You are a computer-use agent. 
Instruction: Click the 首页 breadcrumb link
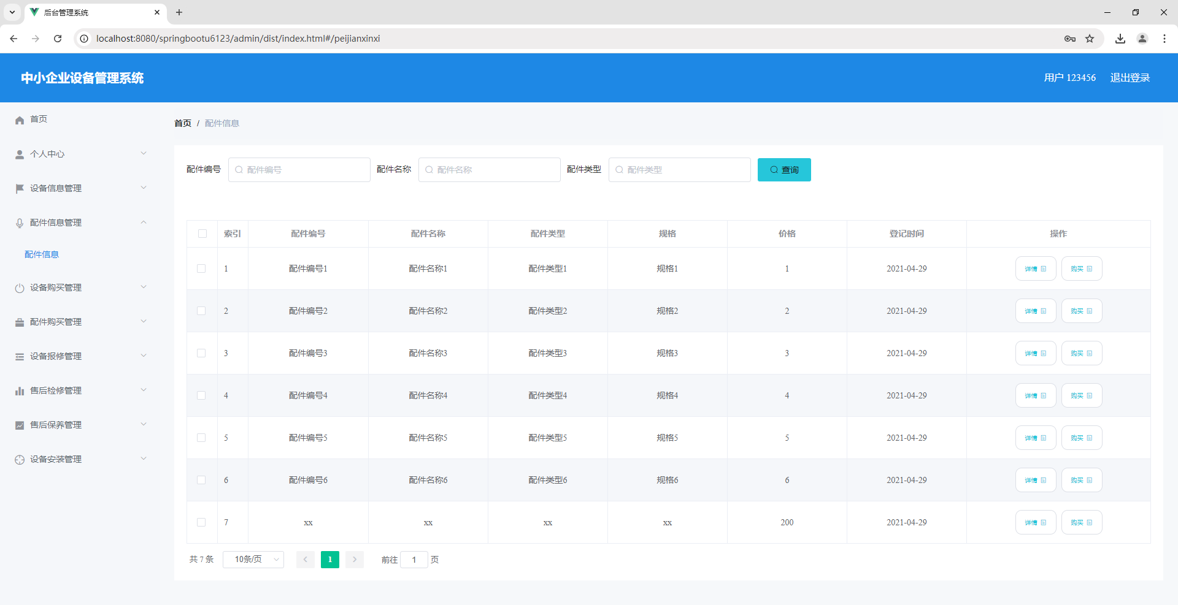182,123
